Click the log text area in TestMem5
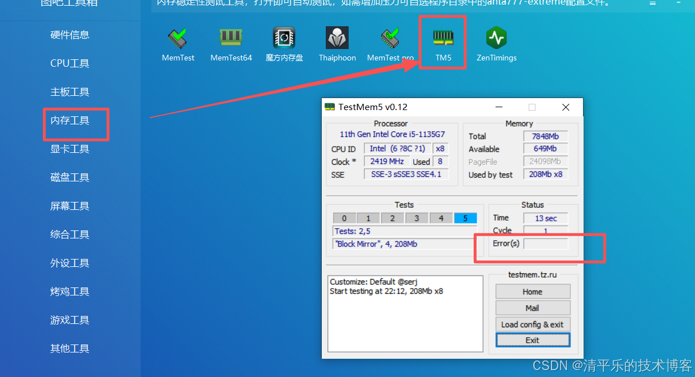Screen dimensions: 695x377 pyautogui.click(x=405, y=314)
